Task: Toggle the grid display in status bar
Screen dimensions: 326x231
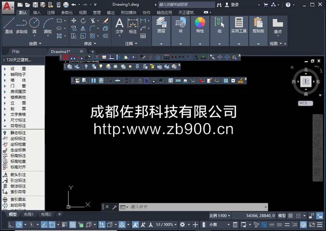Action: (x=290, y=216)
